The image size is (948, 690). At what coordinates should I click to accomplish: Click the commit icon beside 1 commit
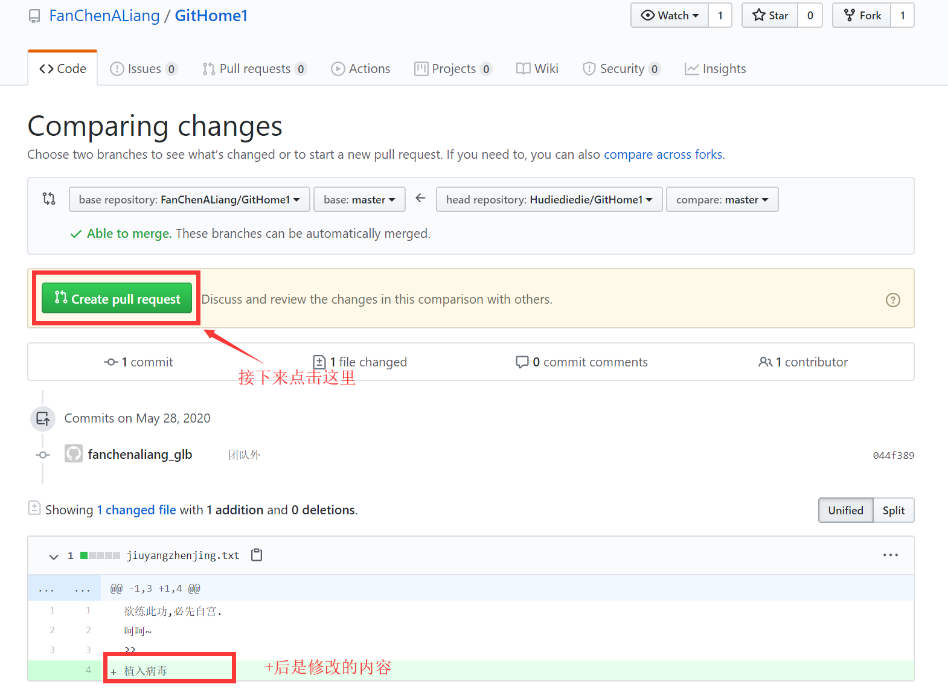111,362
